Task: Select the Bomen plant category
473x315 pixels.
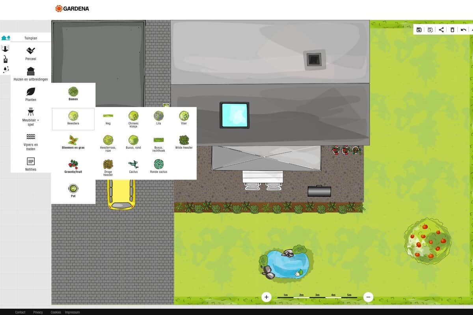Action: click(x=73, y=94)
